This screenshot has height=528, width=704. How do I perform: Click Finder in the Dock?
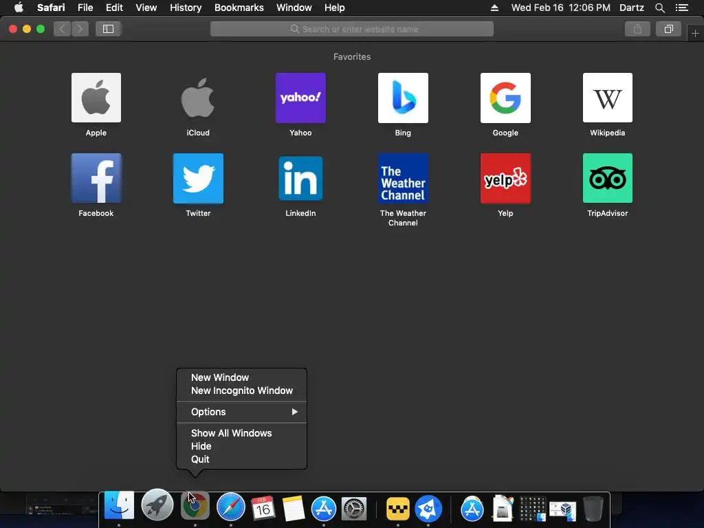pyautogui.click(x=119, y=507)
